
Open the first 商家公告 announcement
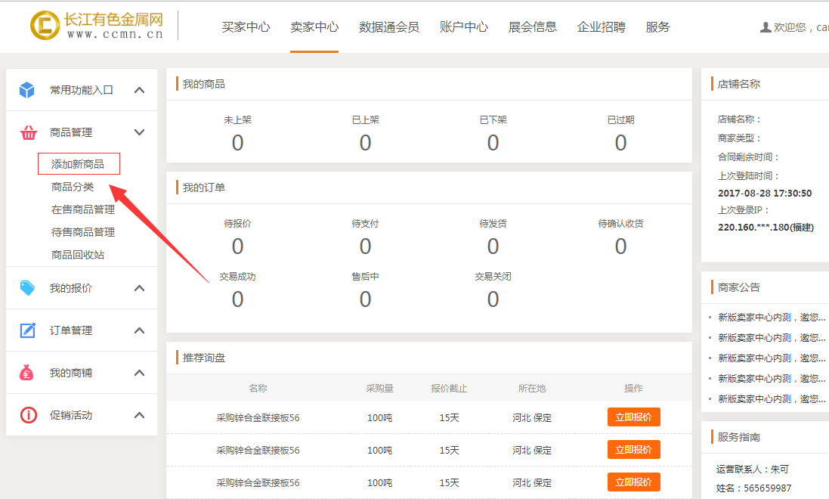[x=771, y=318]
